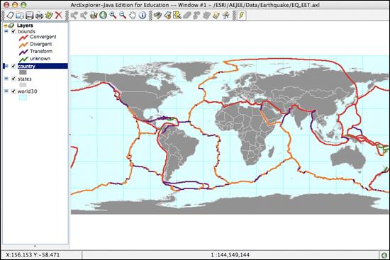Select the Zoom In magnifier tool
This screenshot has width=390, height=260.
click(x=113, y=16)
